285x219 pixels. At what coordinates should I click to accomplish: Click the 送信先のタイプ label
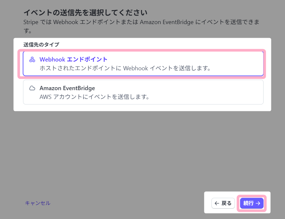tap(41, 45)
